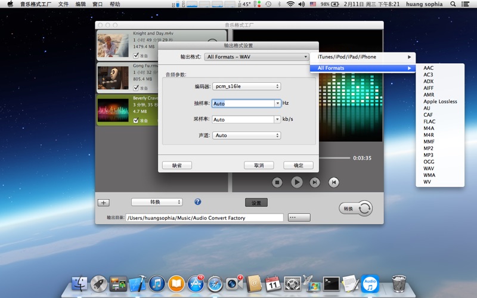Screen dimensions: 477x298
Task: Select FLAC from the format list
Action: click(x=429, y=122)
